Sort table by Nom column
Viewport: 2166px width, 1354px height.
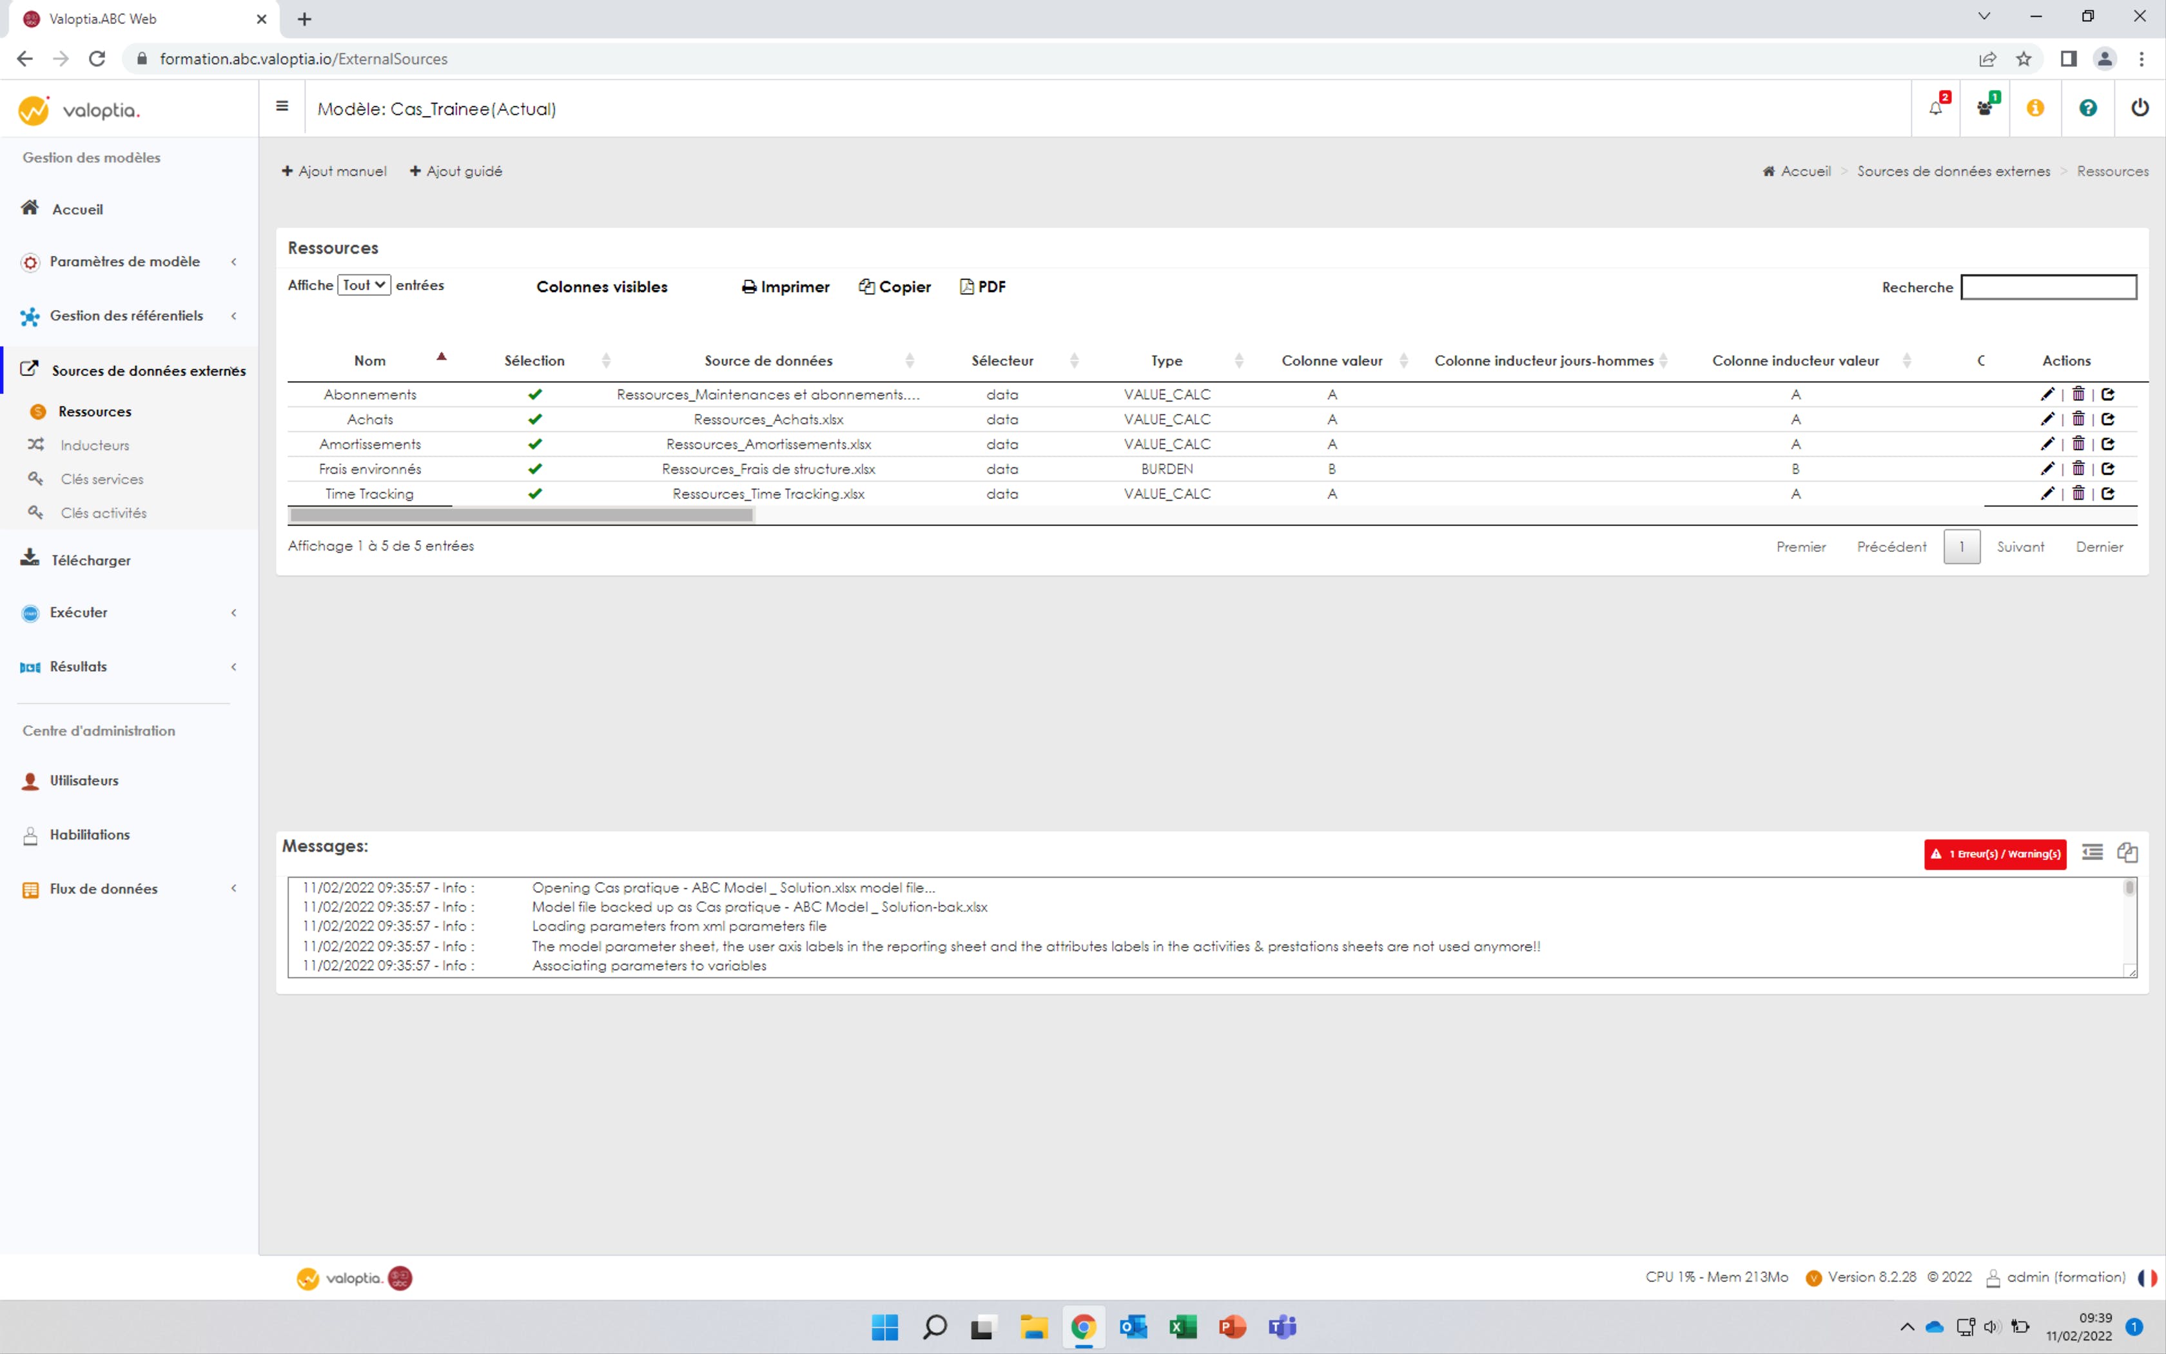pos(369,360)
